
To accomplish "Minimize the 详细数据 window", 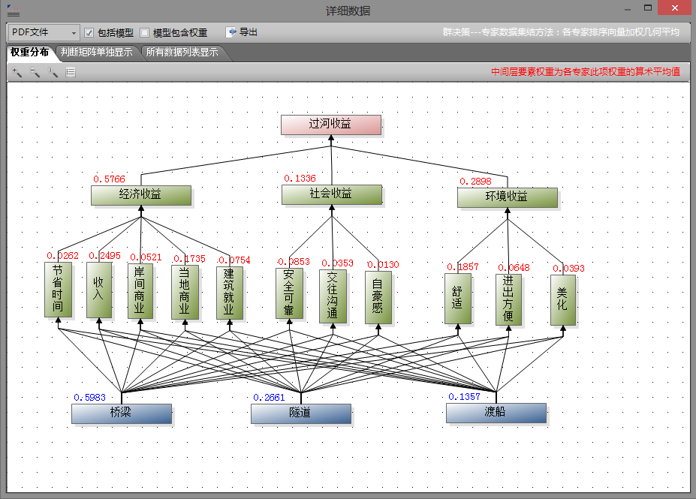I will click(x=628, y=8).
